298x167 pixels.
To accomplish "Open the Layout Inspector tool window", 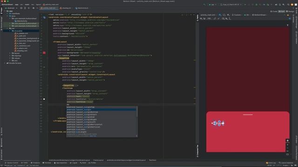I will click(x=286, y=163).
